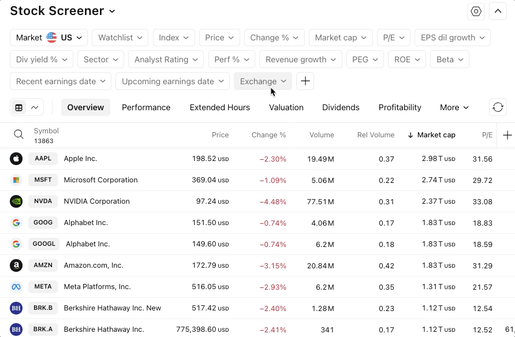Open the GOOGL ticker symbol
The width and height of the screenshot is (515, 337).
[44, 244]
